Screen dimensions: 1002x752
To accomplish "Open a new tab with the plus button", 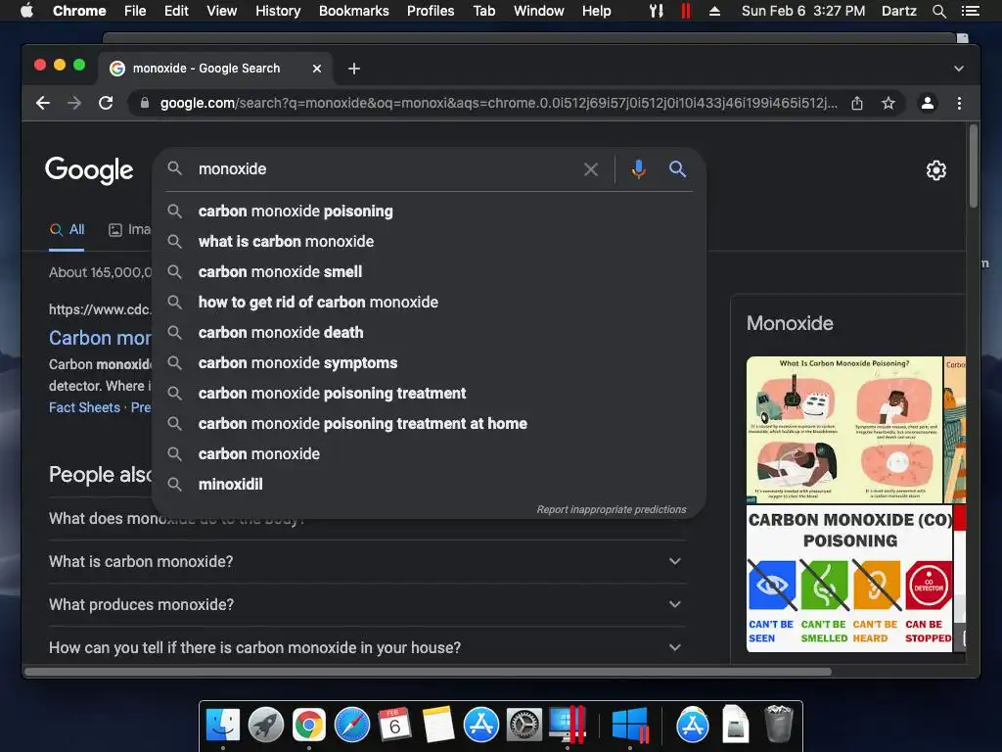I will 354,69.
